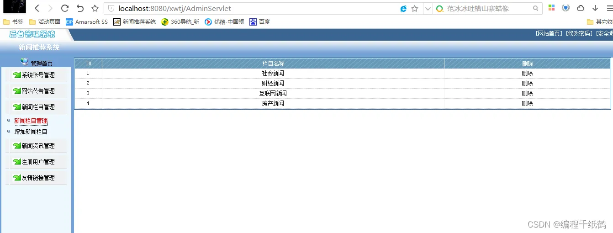The image size is (613, 233).
Task: Go back with the browser back arrow
Action: tap(37, 8)
